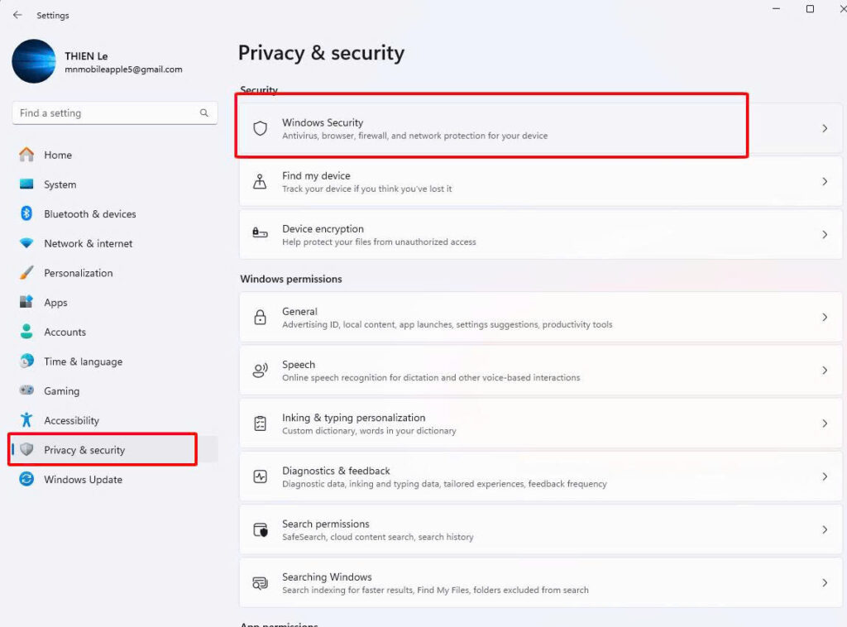Viewport: 847px width, 627px height.
Task: Expand the Windows Security row chevron
Action: 825,128
